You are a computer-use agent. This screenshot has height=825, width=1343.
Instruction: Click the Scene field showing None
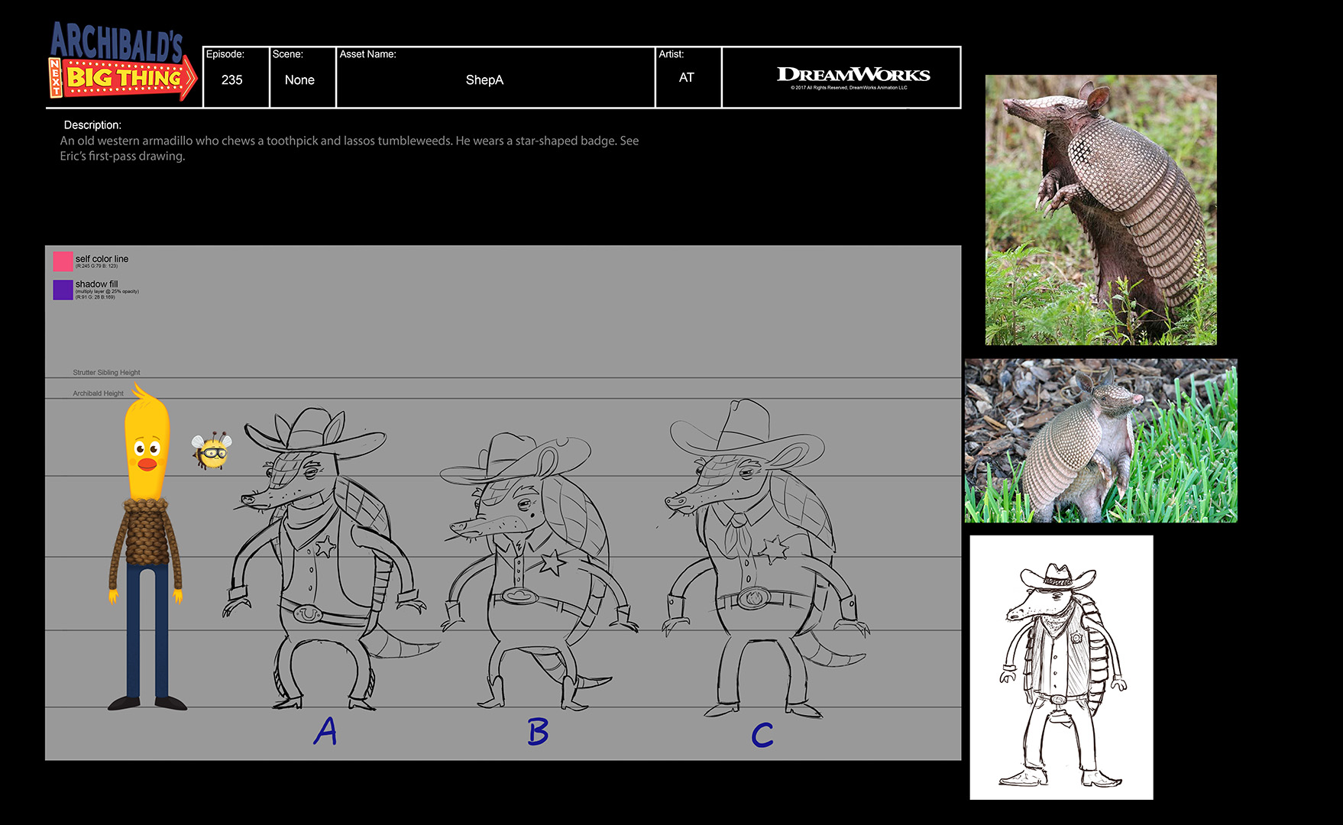299,79
